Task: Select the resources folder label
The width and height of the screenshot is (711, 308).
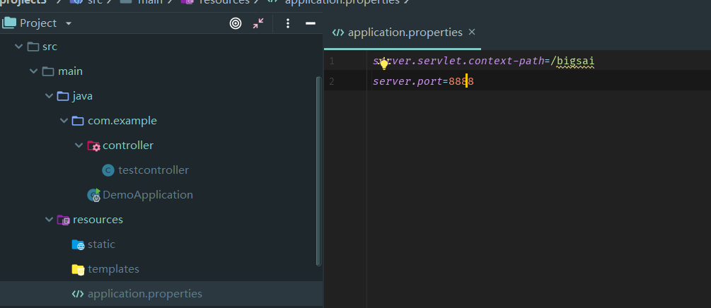Action: (98, 220)
